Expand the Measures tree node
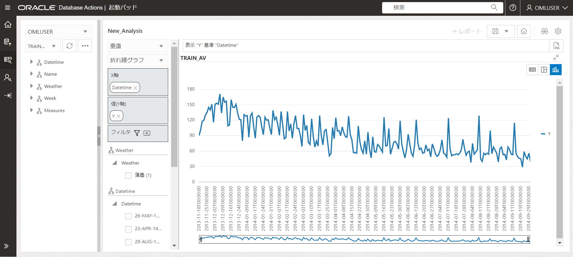This screenshot has width=573, height=257. click(31, 110)
